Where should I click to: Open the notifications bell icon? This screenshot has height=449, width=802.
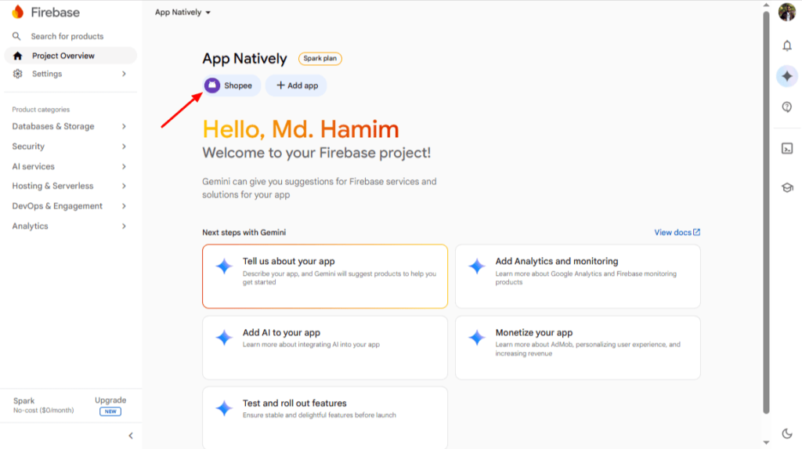(x=786, y=46)
